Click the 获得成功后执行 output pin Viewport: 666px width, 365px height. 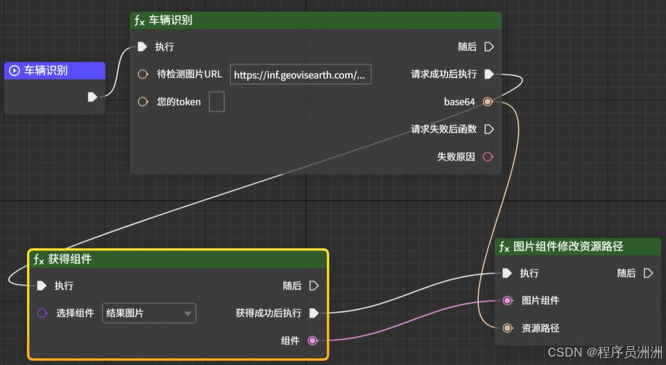click(314, 313)
